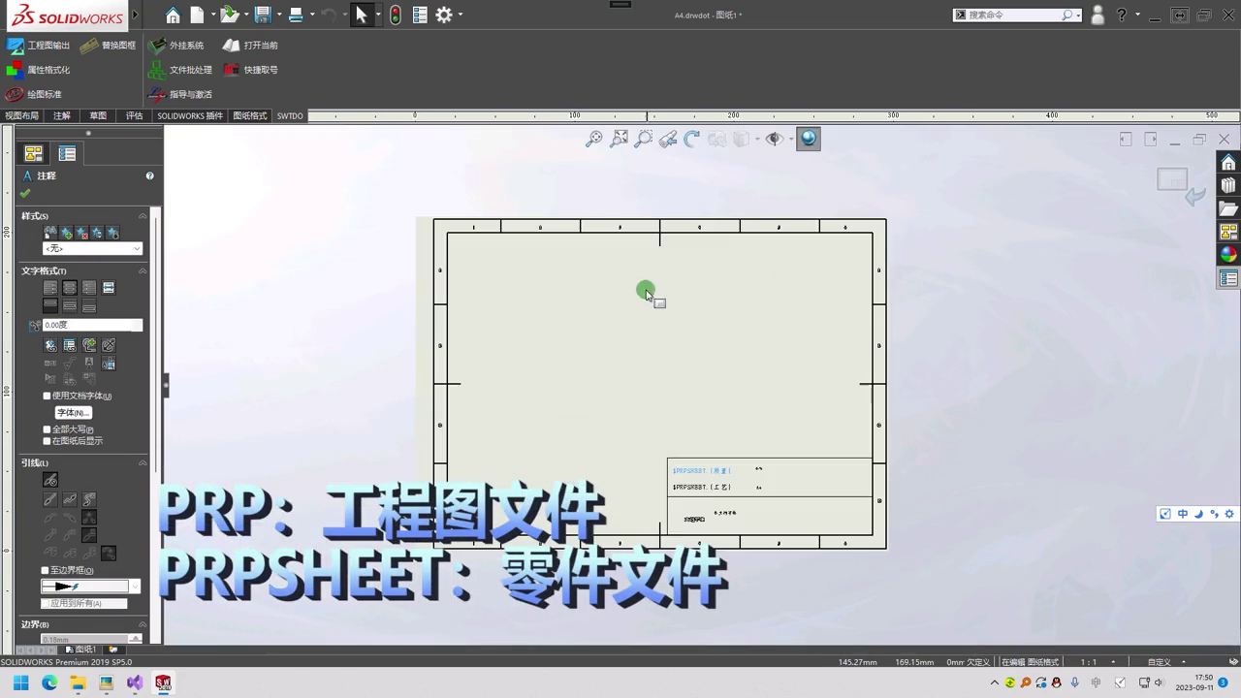Screen dimensions: 1241x698
Task: Open the leader arrow style dropdown
Action: (90, 587)
